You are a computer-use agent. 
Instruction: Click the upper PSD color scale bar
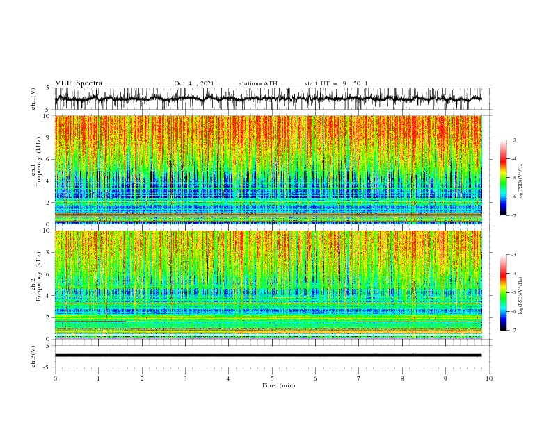(503, 177)
